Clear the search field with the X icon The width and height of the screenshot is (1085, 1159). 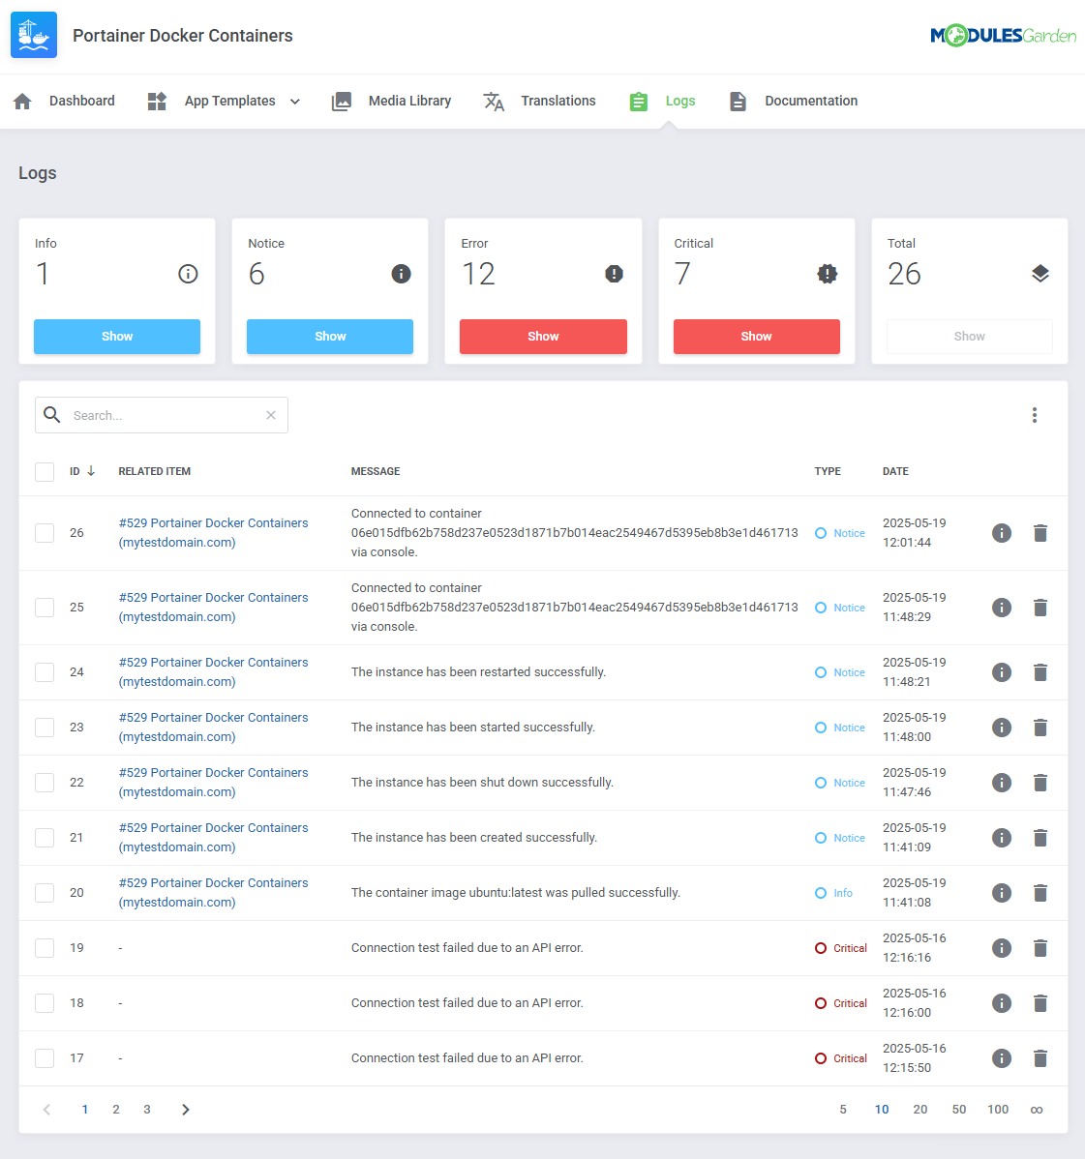pos(271,415)
